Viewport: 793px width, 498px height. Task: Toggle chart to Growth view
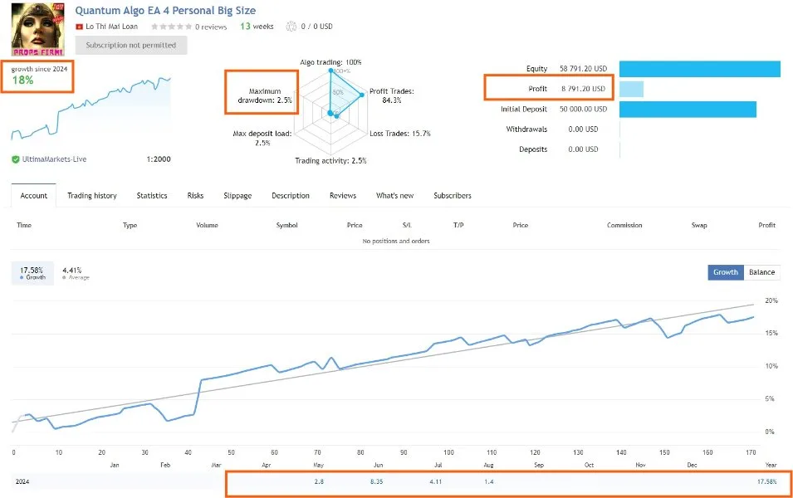726,272
